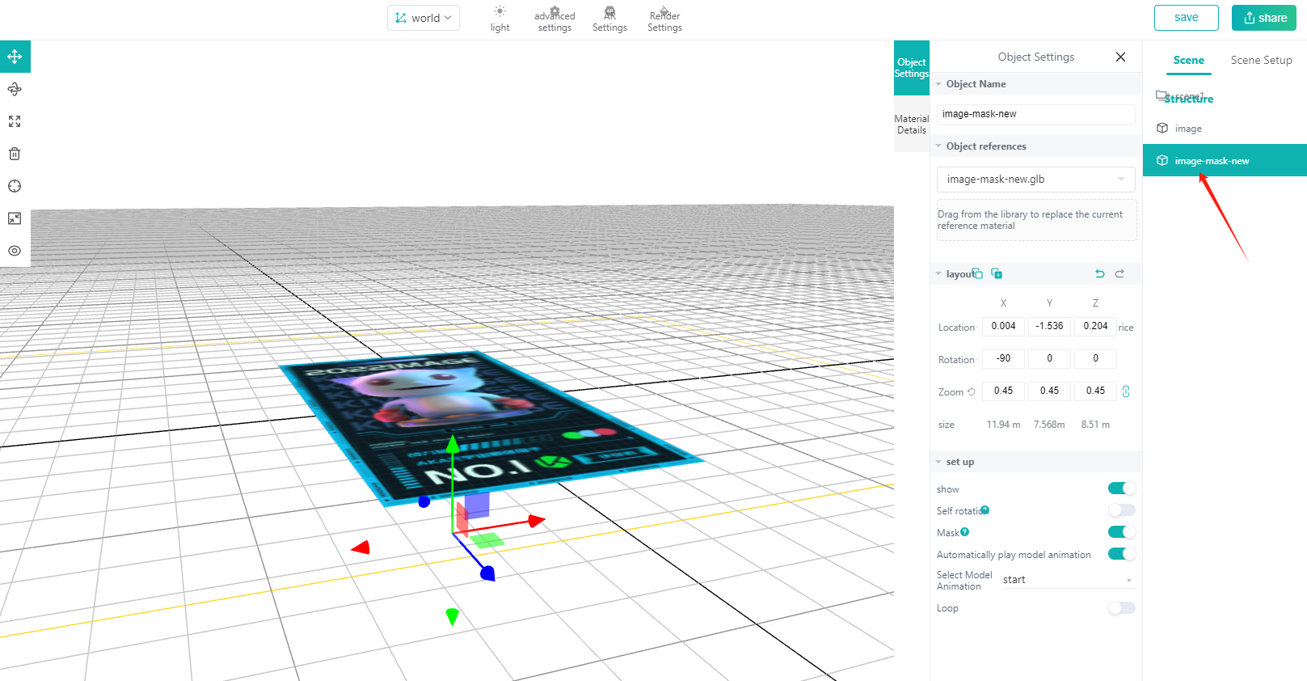This screenshot has width=1307, height=681.
Task: Click Location Z field 0.204
Action: (x=1095, y=326)
